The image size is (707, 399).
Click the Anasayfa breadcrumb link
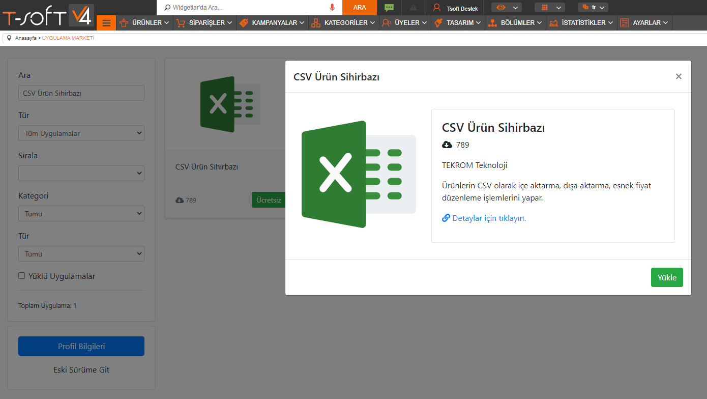26,38
